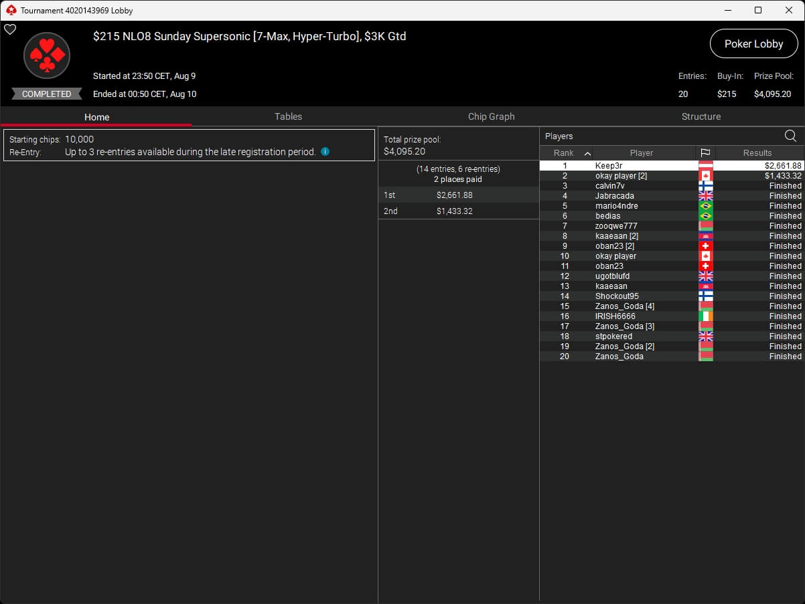Select player Jabracada
Viewport: 805px width, 604px height.
(x=671, y=196)
